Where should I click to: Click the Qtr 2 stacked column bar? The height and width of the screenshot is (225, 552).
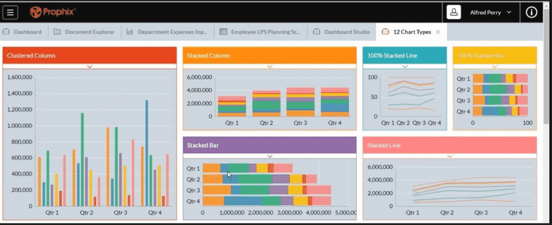tap(267, 103)
